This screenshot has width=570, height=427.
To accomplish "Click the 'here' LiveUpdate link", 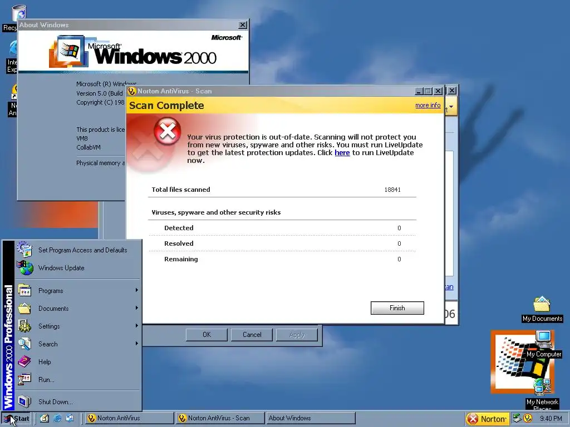I will pyautogui.click(x=342, y=152).
